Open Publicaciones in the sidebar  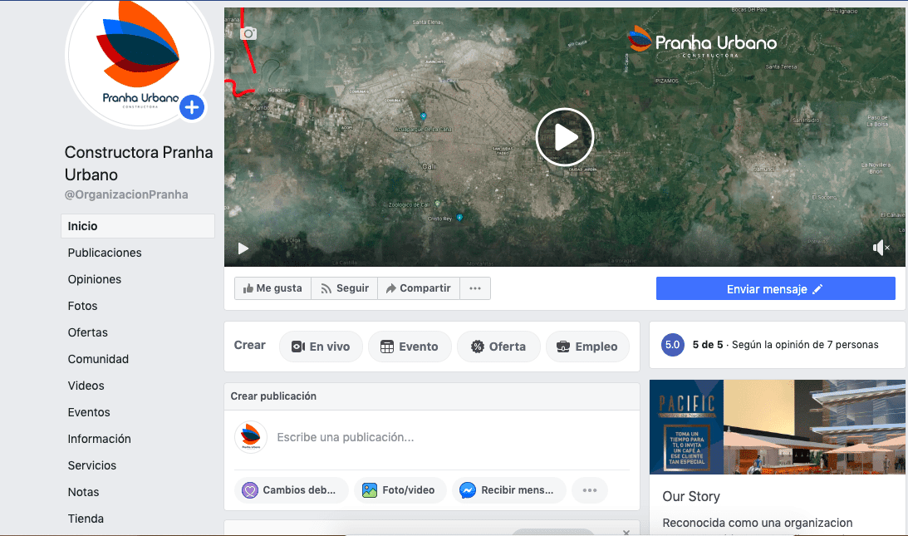pyautogui.click(x=105, y=253)
